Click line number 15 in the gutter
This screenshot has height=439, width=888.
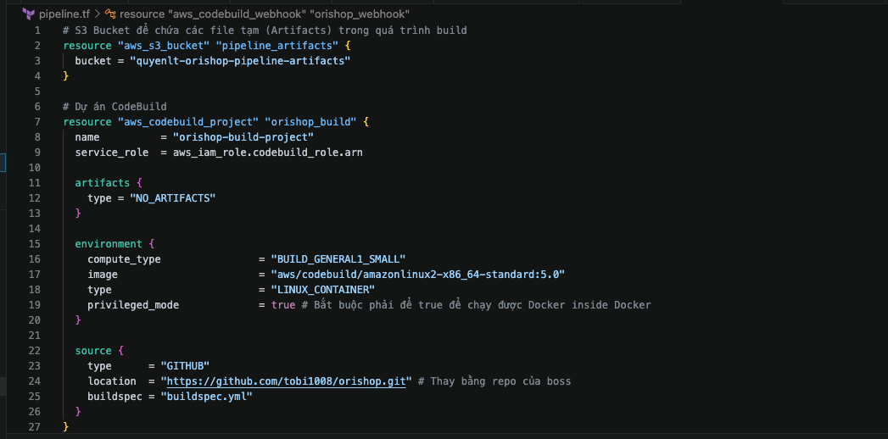click(35, 244)
